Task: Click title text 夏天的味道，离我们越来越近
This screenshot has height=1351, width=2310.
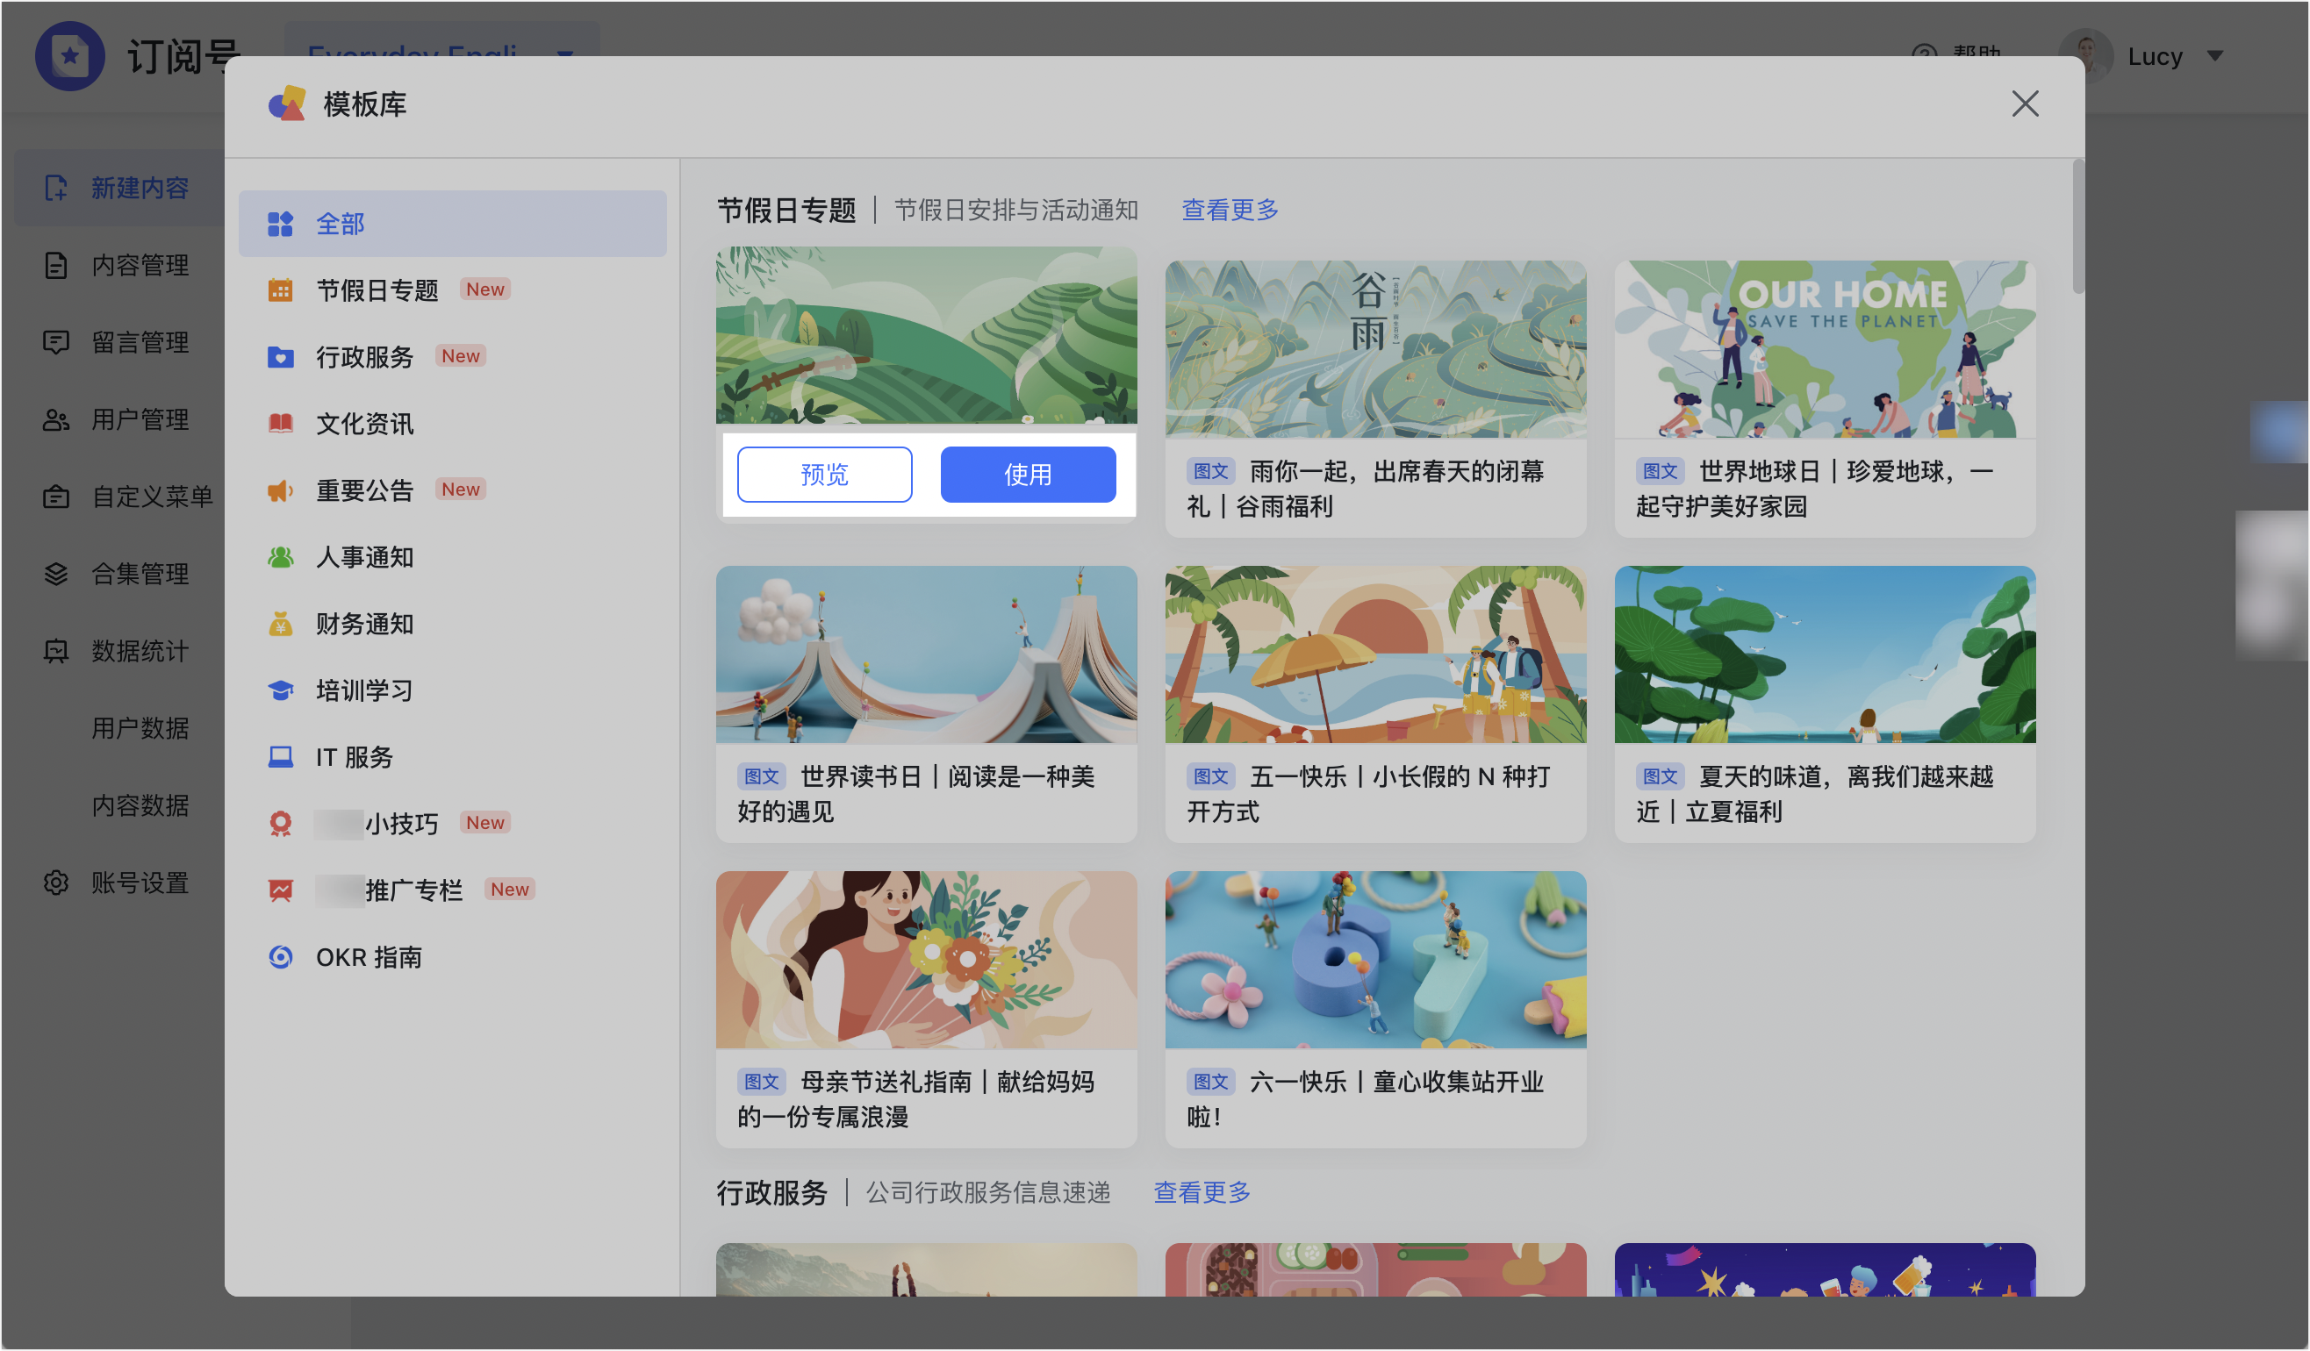Action: click(x=1815, y=794)
